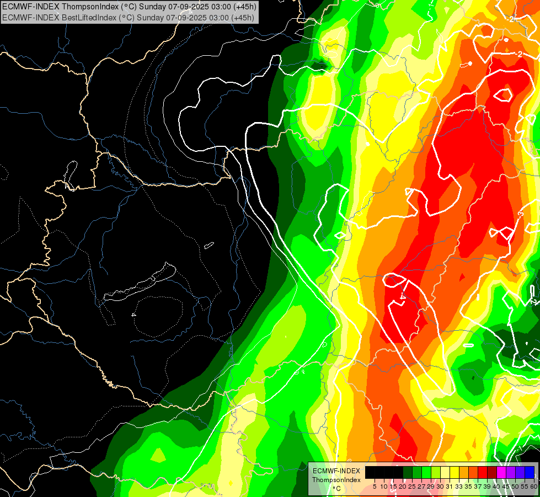Screen dimensions: 540x497
Task: Select the bright green 27-29 legend swatch
Action: [x=426, y=472]
